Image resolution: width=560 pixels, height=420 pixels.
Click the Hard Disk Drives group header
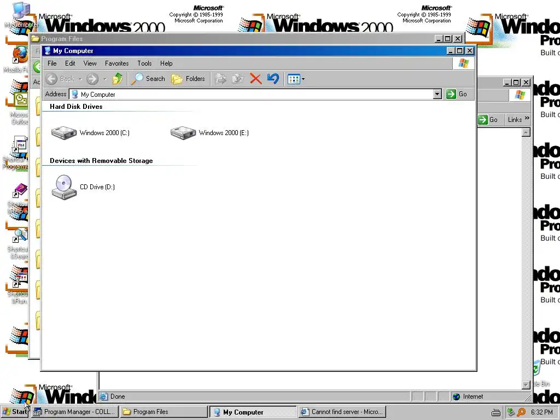(x=76, y=107)
